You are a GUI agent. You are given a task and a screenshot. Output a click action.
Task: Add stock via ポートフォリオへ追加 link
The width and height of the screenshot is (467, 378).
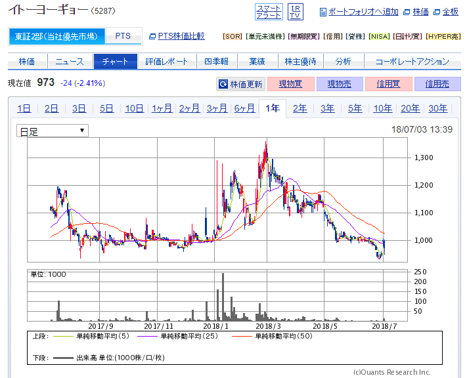(363, 12)
